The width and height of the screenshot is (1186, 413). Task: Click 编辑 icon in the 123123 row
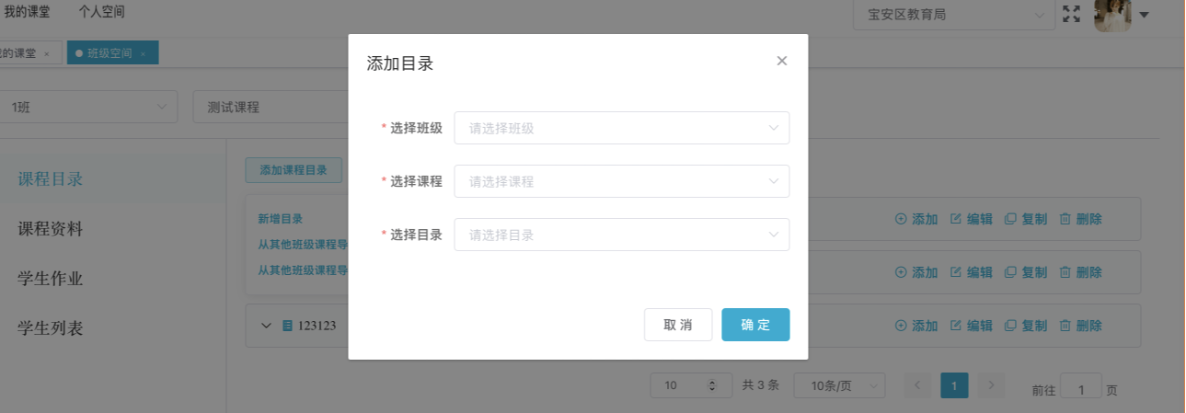pyautogui.click(x=955, y=326)
